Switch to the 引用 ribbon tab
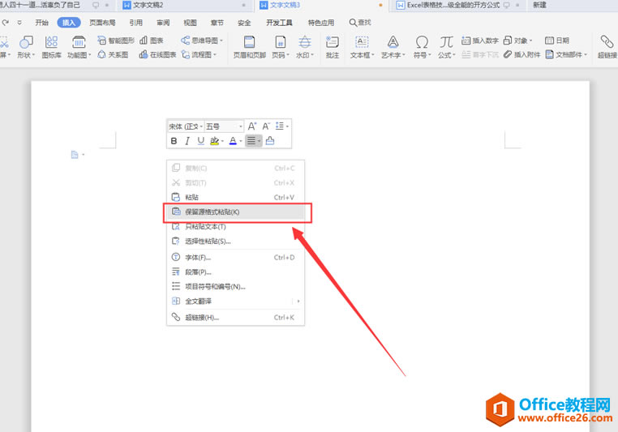 click(136, 23)
